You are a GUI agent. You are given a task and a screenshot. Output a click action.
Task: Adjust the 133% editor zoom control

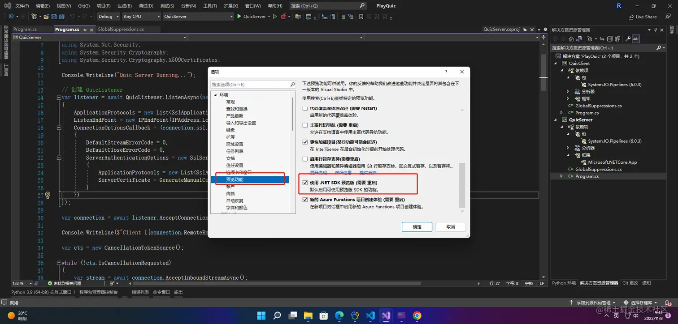pos(21,283)
